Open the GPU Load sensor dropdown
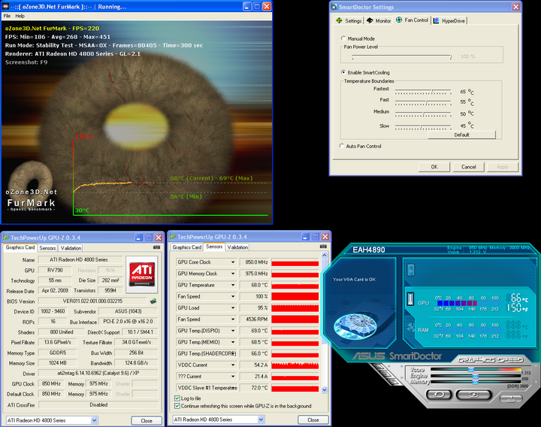 [233, 308]
